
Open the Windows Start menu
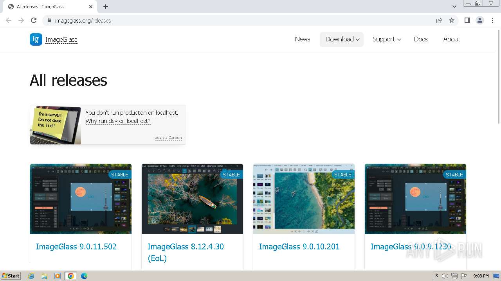pos(11,276)
